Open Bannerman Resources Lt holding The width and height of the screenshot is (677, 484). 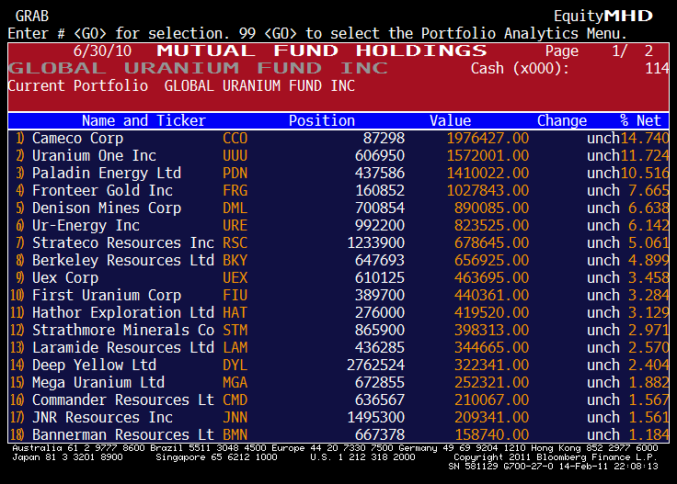point(338,435)
